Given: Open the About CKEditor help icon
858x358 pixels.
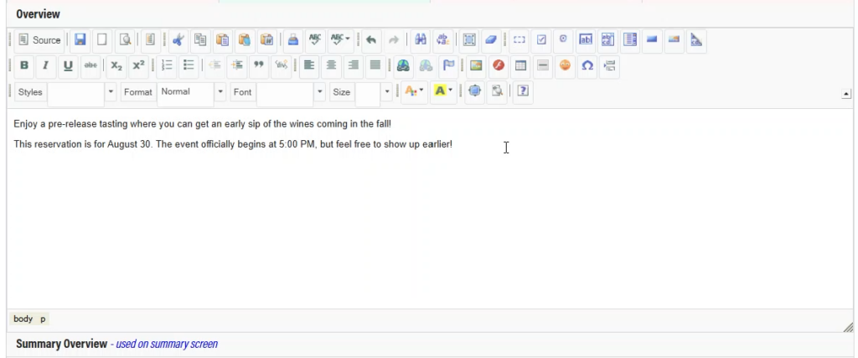Looking at the screenshot, I should pyautogui.click(x=522, y=91).
